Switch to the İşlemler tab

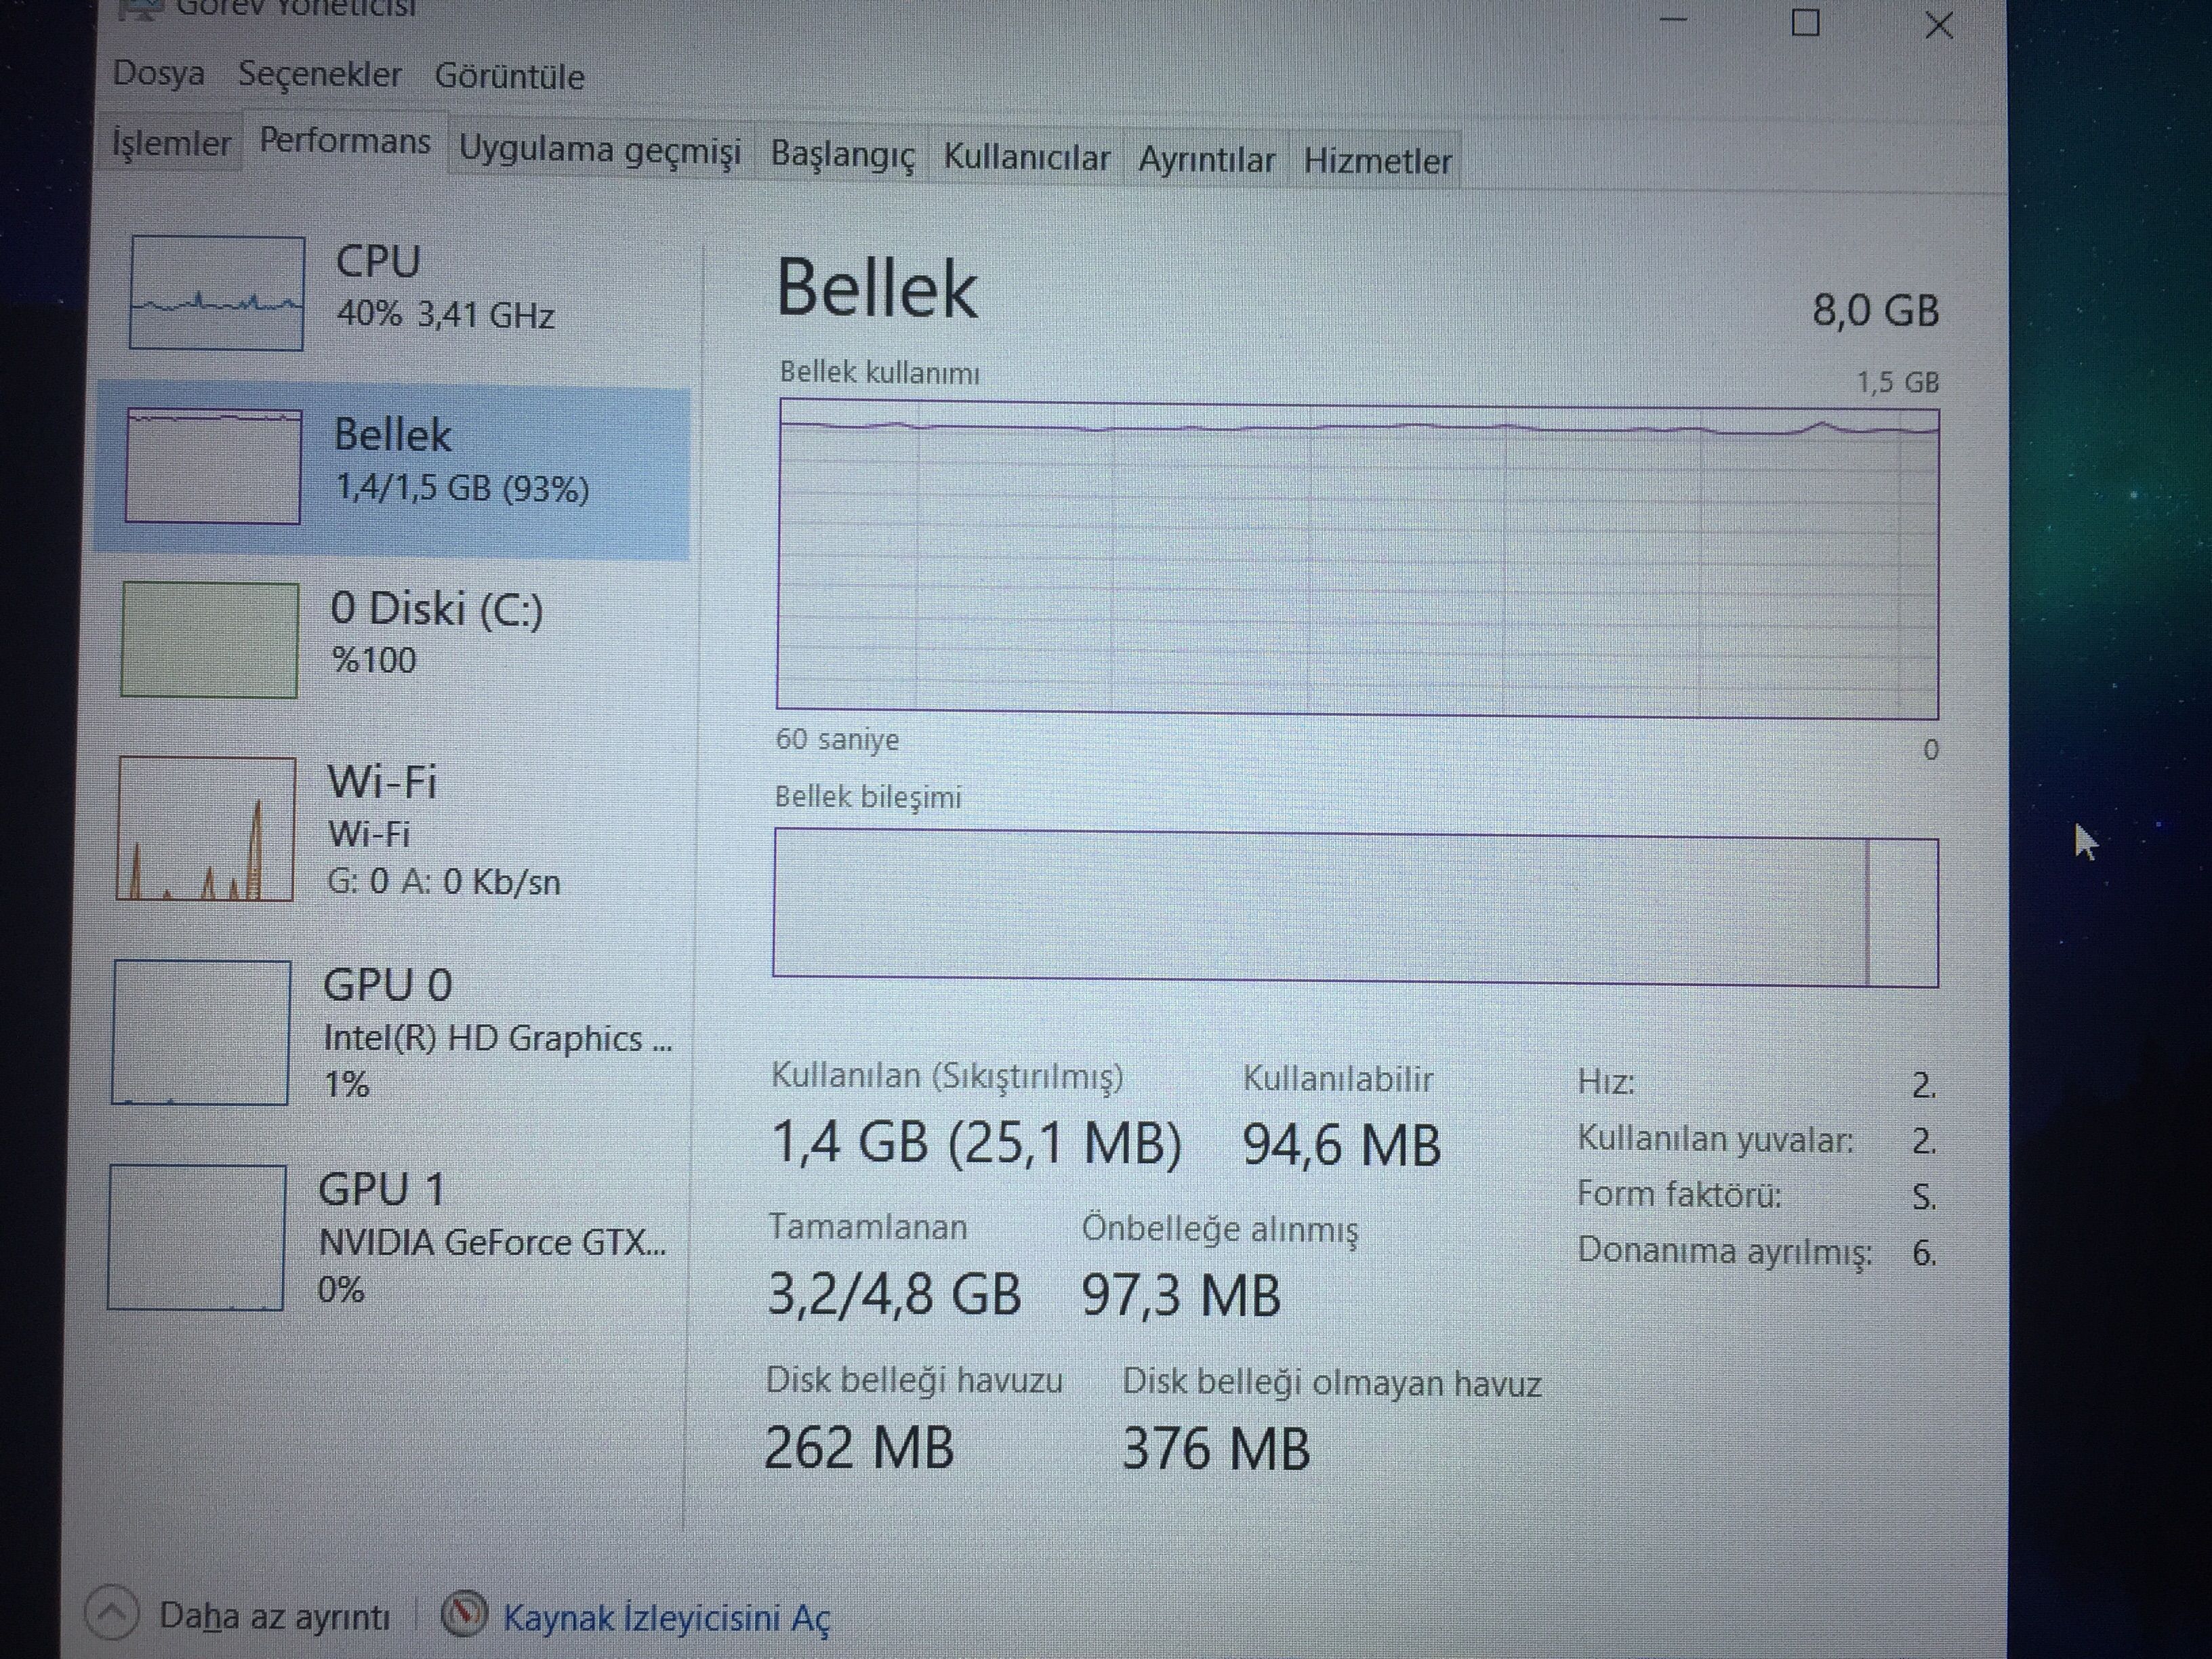coord(170,143)
